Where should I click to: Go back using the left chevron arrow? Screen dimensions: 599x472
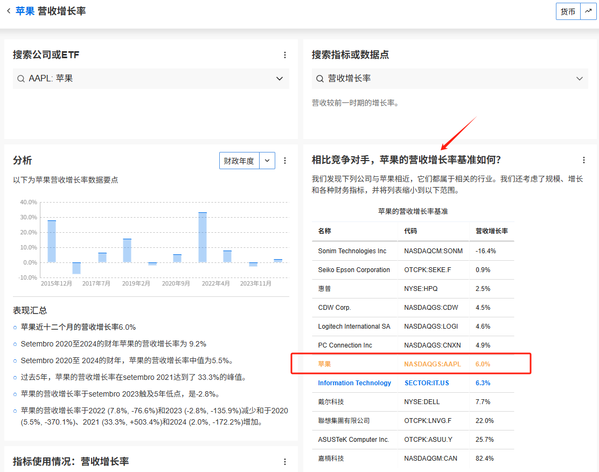[x=9, y=11]
